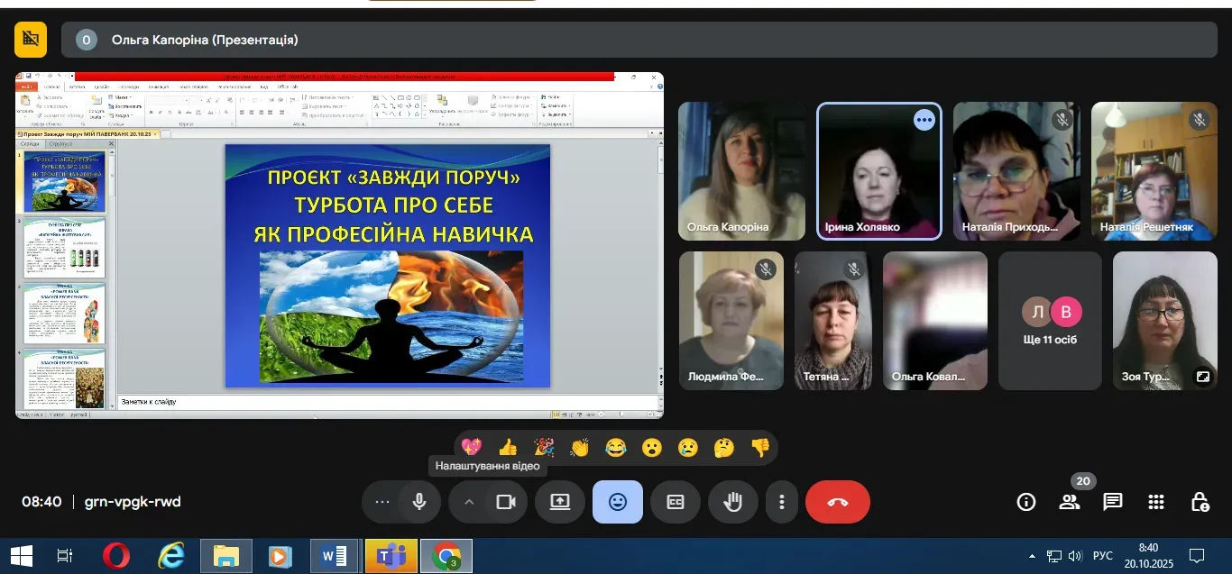This screenshot has height=574, width=1232.
Task: Open meeting details info icon
Action: (x=1026, y=502)
